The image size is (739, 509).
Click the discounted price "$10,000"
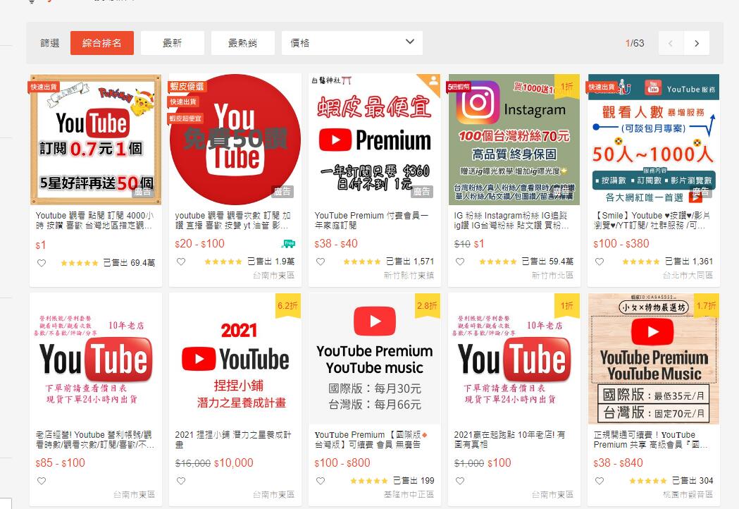pos(234,462)
